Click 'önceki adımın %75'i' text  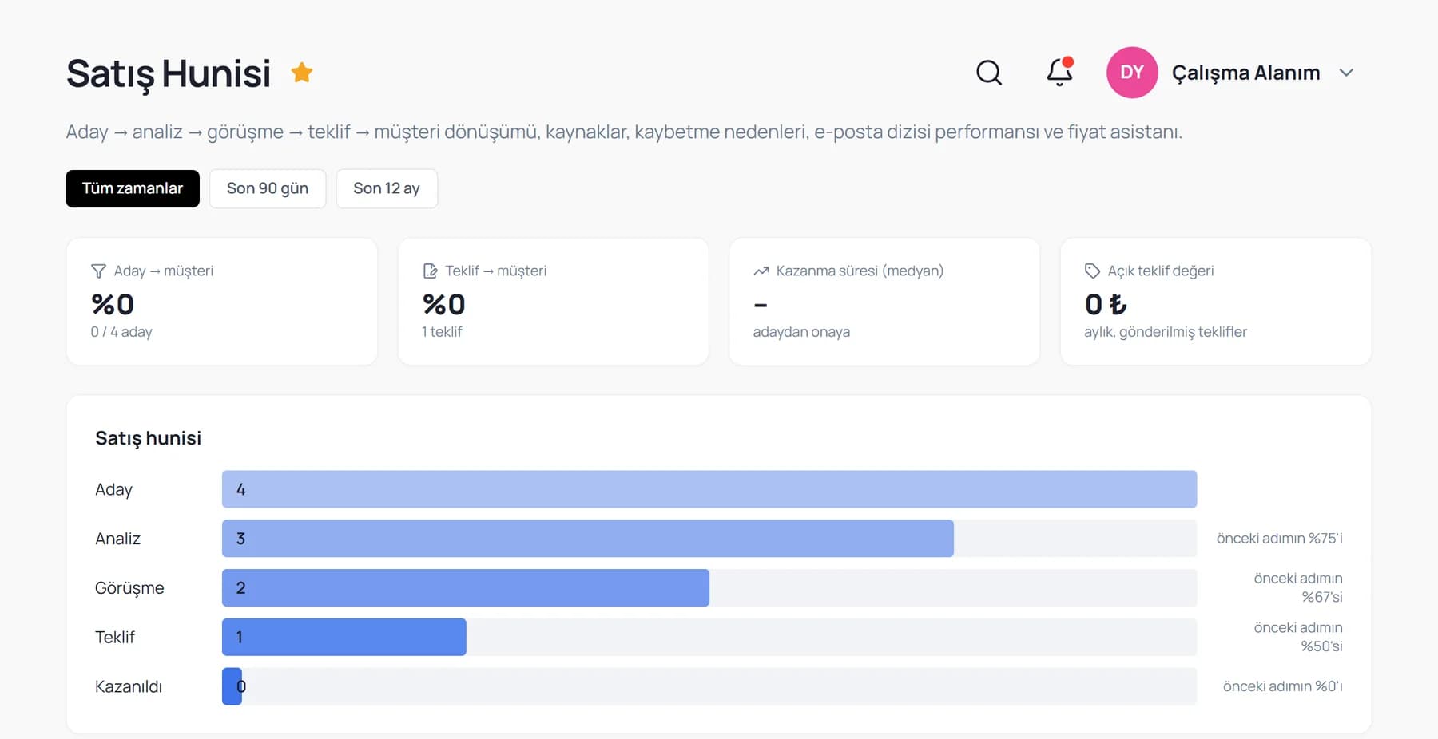pos(1279,539)
